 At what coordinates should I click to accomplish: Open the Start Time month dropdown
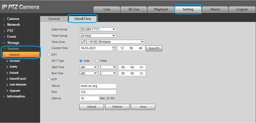click(x=89, y=67)
